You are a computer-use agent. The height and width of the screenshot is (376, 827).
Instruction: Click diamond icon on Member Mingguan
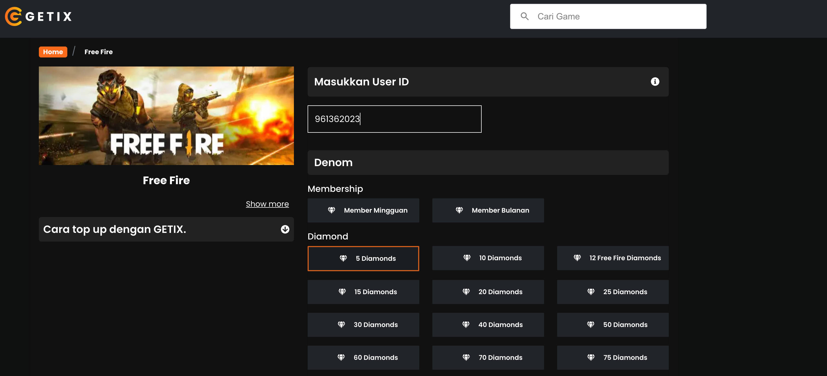pyautogui.click(x=331, y=210)
